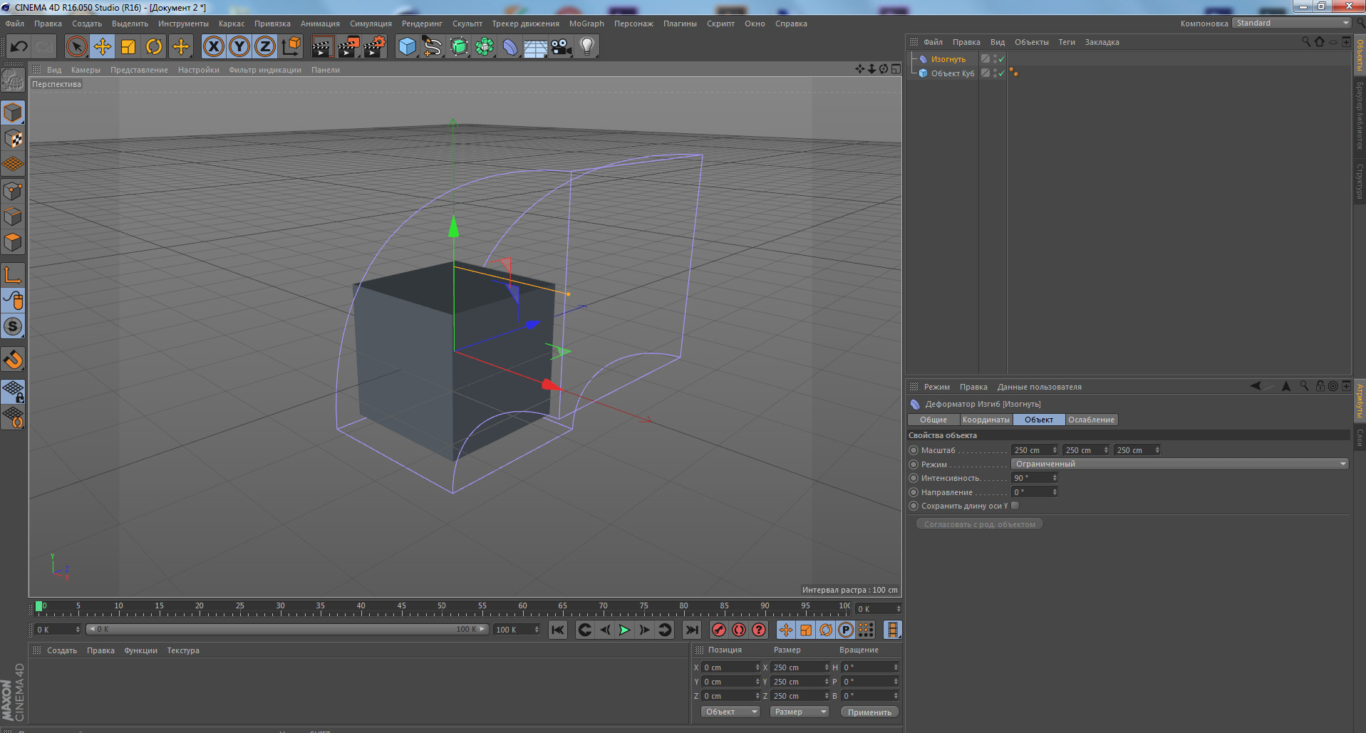Open the generators green cube icon
Screen dimensions: 1366x733
pos(459,47)
